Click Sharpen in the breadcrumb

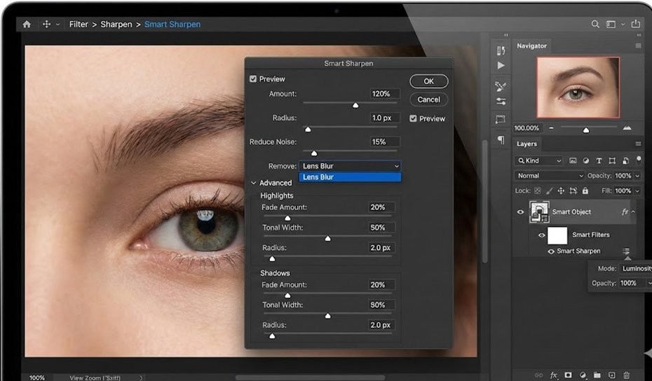click(116, 25)
